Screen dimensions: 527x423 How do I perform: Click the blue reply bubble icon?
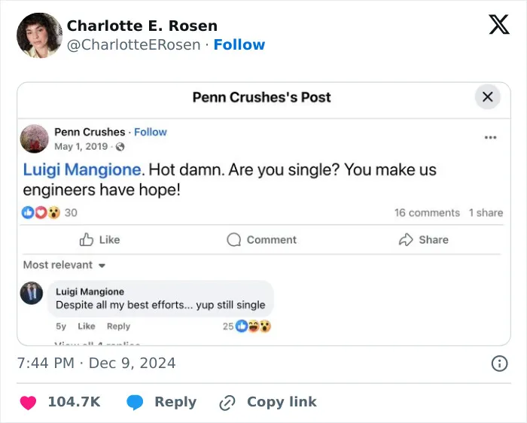[135, 403]
